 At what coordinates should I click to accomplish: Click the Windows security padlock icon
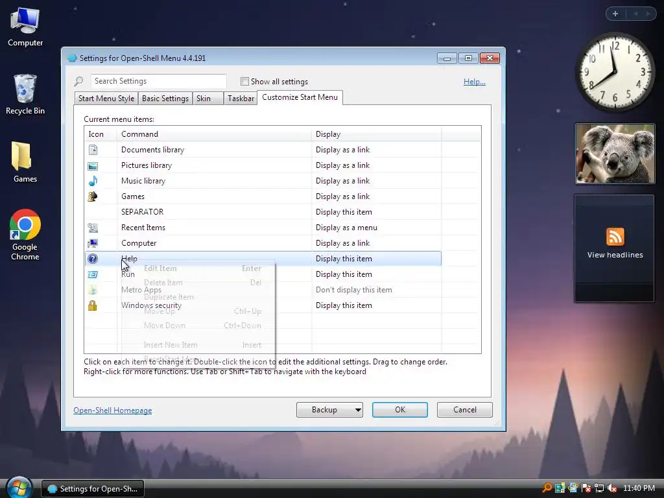tap(93, 305)
